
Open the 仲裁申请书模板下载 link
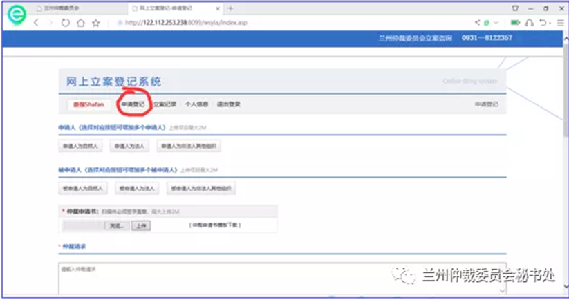click(215, 225)
